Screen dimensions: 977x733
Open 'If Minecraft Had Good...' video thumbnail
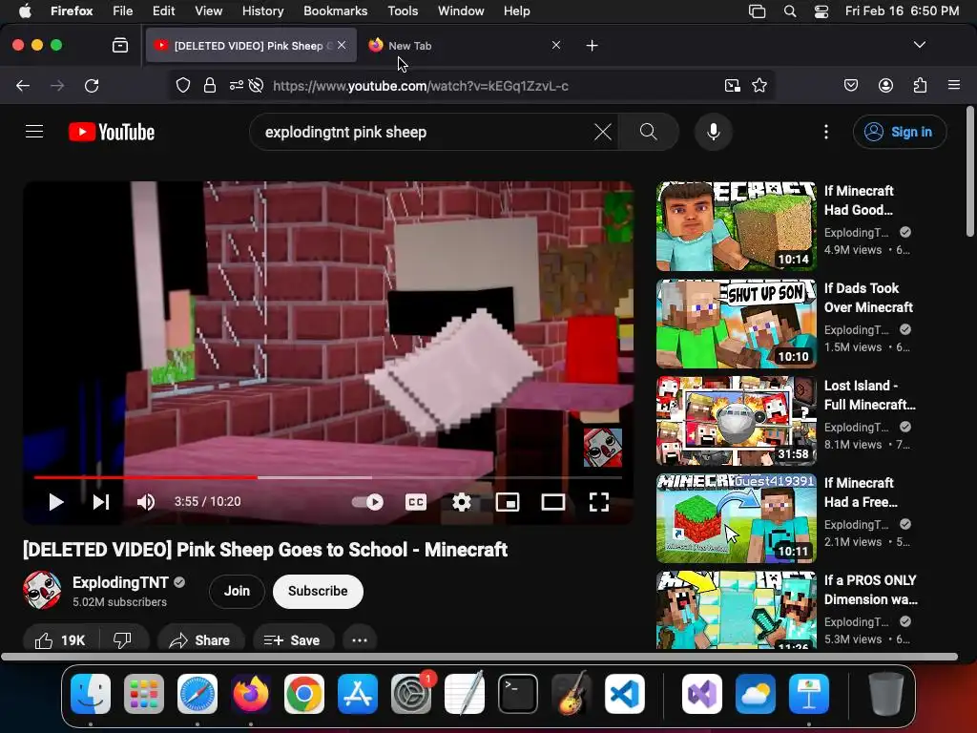tap(737, 225)
